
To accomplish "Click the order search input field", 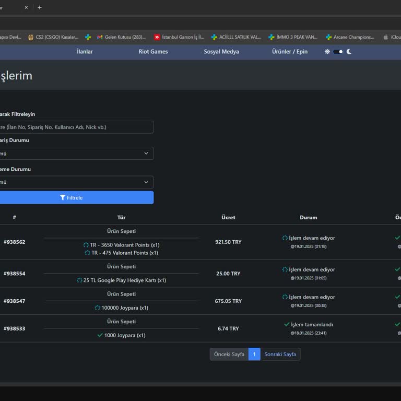I will pyautogui.click(x=76, y=127).
